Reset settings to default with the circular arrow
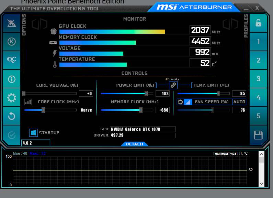This screenshot has width=273, height=198. 11,116
